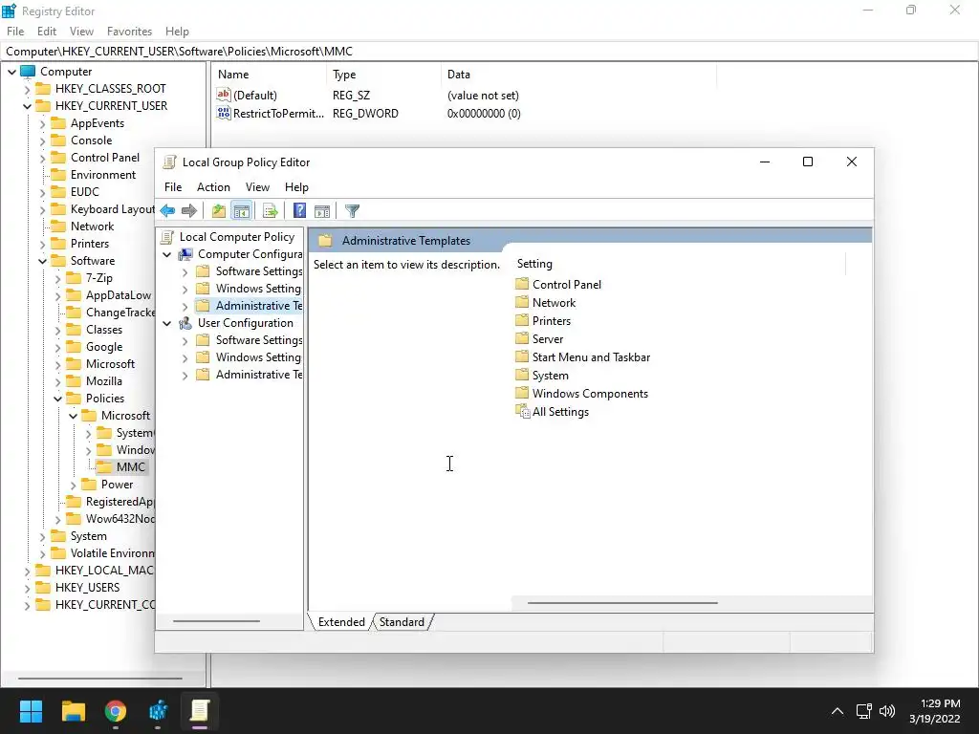Viewport: 979px width, 734px height.
Task: Click Registry Editor tree horizontal scrollbar
Action: (99, 679)
